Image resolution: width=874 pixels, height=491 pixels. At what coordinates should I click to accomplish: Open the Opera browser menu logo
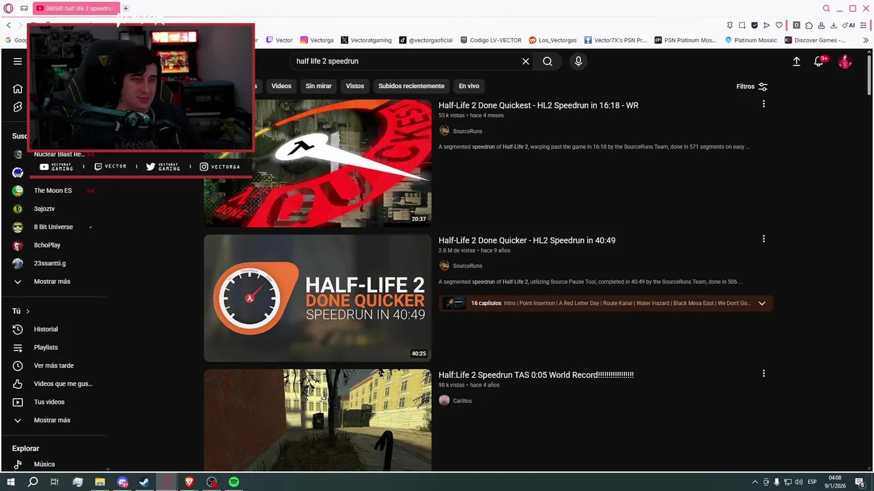(x=8, y=8)
